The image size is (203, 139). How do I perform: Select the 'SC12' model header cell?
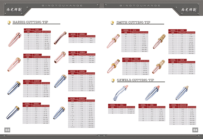point(135,30)
